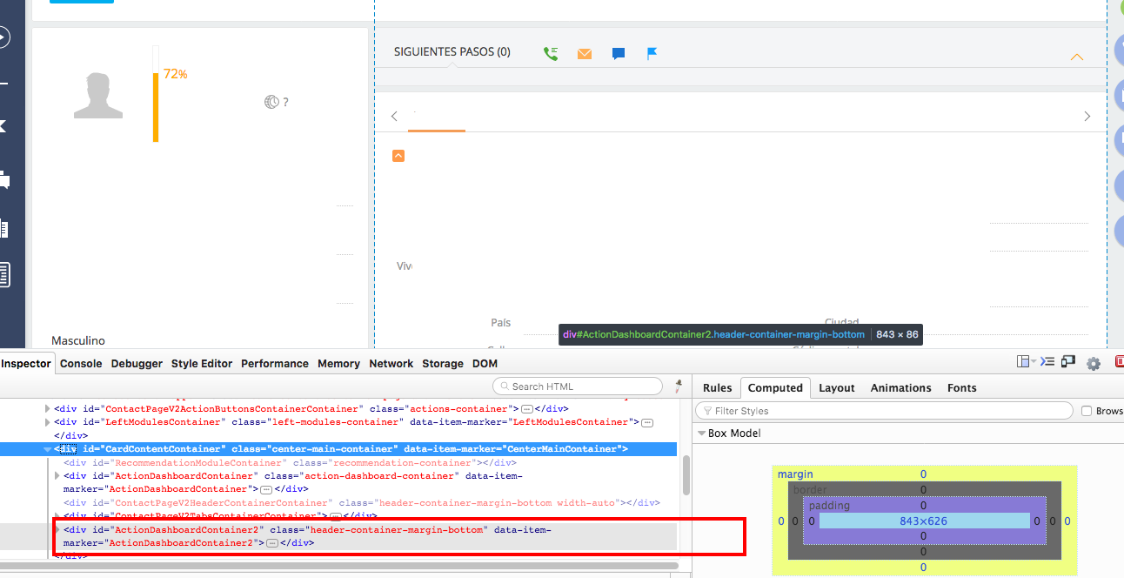This screenshot has height=578, width=1124.
Task: Click the right arrow of the tab strip
Action: (x=1087, y=116)
